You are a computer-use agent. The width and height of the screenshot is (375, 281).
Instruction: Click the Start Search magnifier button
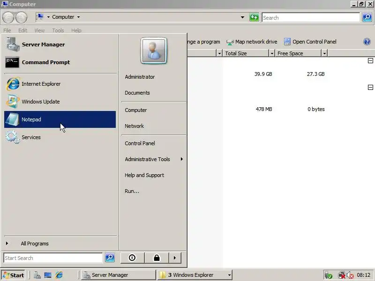pyautogui.click(x=110, y=258)
